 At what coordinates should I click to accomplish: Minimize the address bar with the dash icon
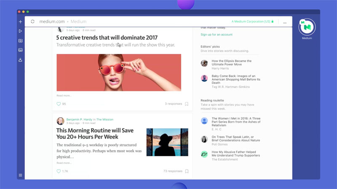tap(285, 23)
